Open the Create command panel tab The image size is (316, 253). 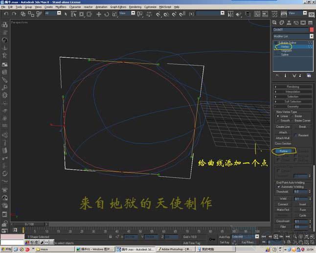click(x=274, y=23)
